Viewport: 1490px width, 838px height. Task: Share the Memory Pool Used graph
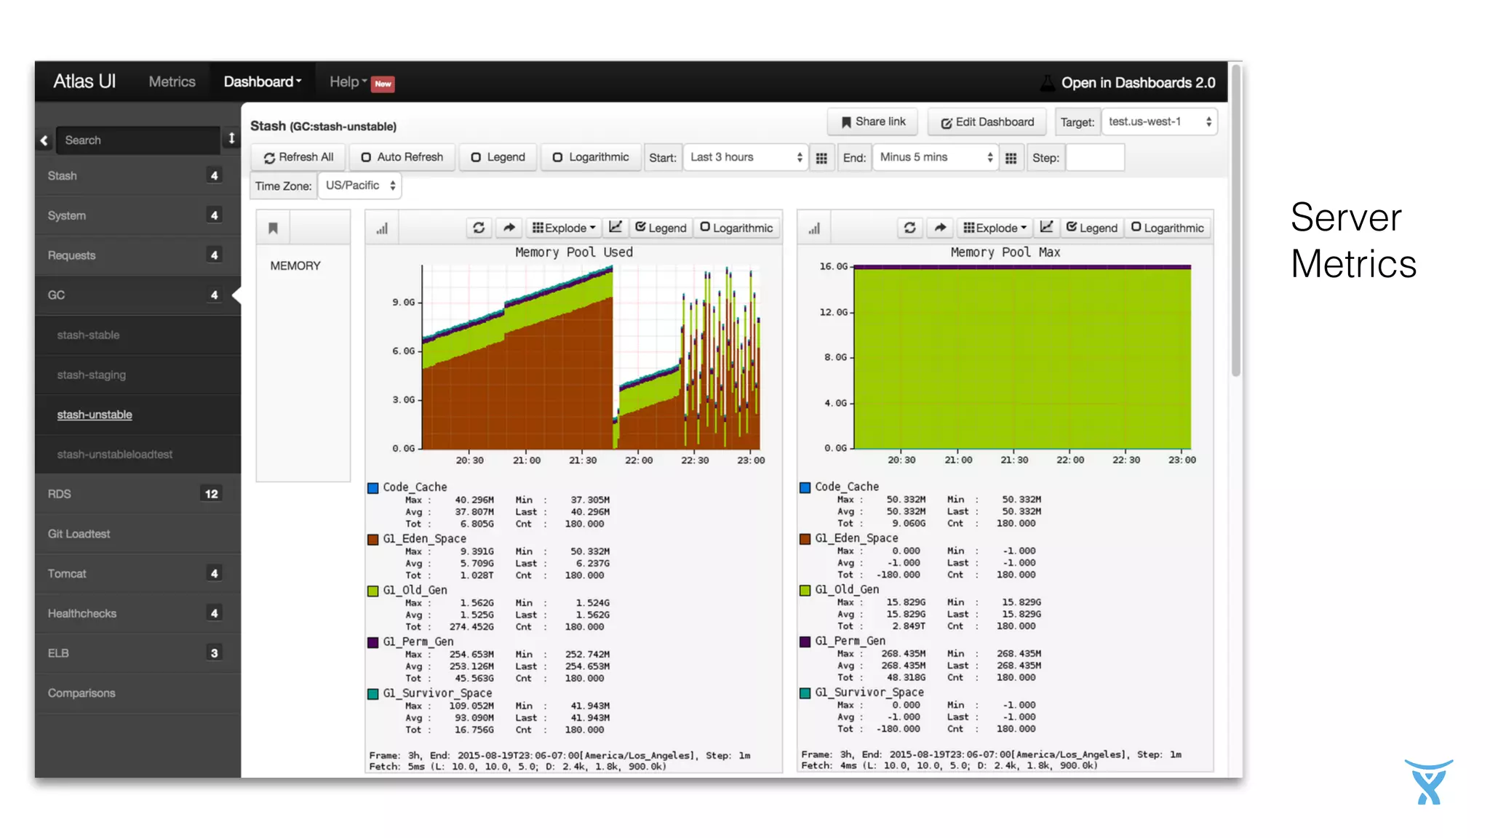tap(509, 228)
